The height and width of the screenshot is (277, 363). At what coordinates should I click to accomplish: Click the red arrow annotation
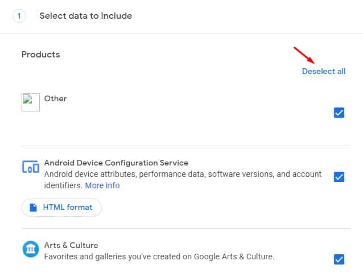(304, 55)
